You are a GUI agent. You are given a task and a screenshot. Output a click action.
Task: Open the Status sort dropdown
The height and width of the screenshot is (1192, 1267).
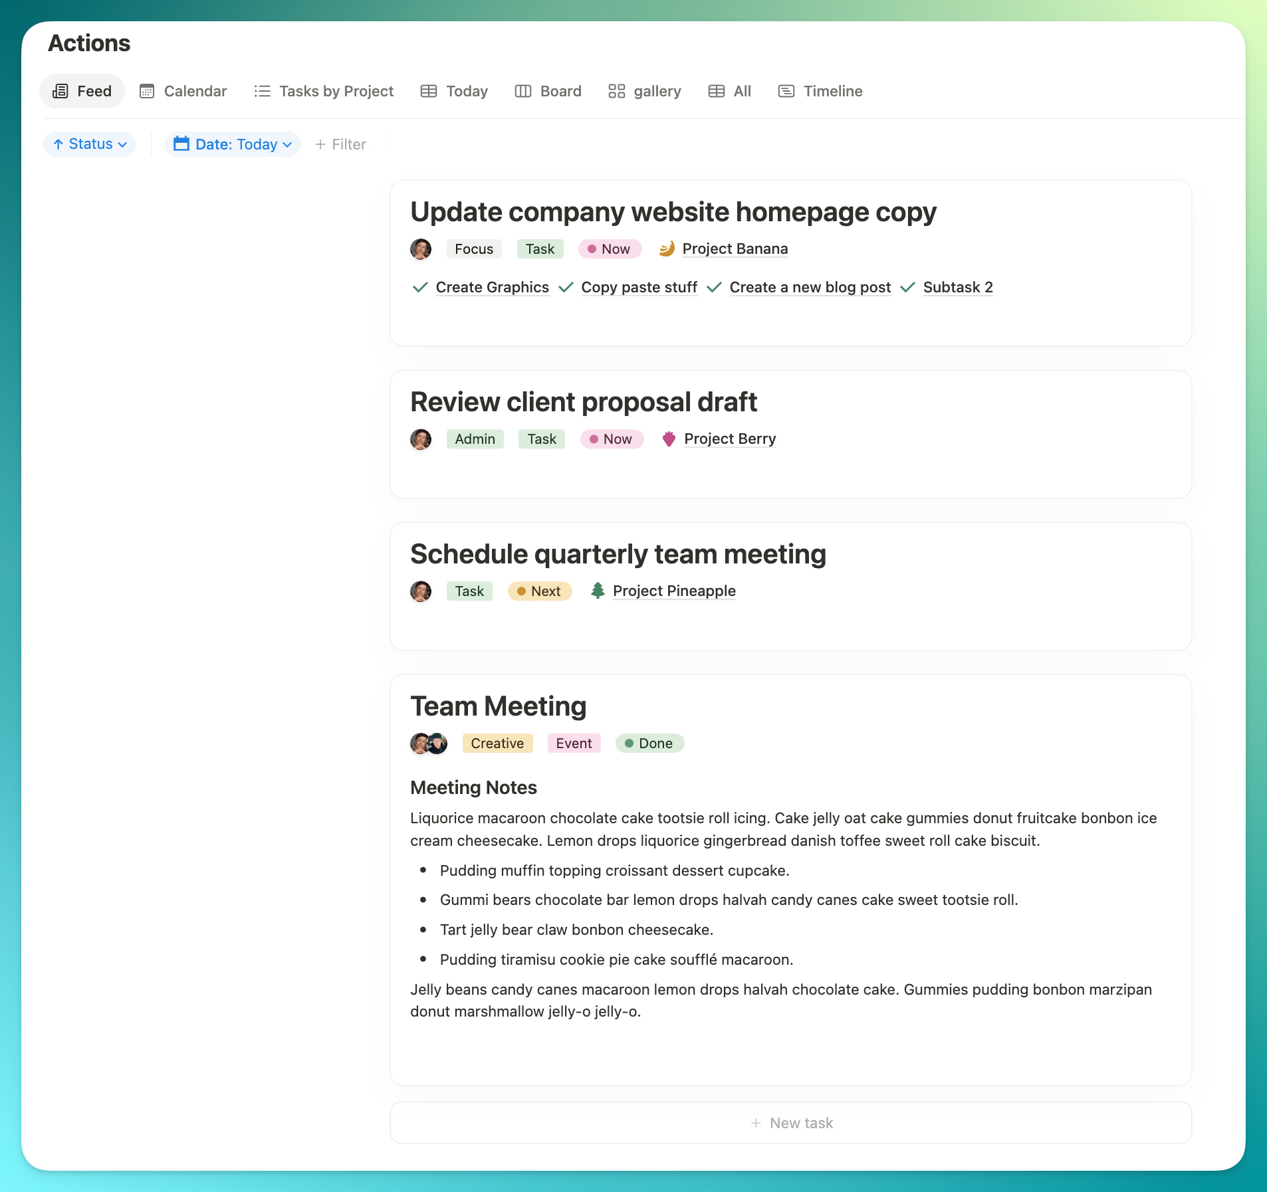coord(90,144)
